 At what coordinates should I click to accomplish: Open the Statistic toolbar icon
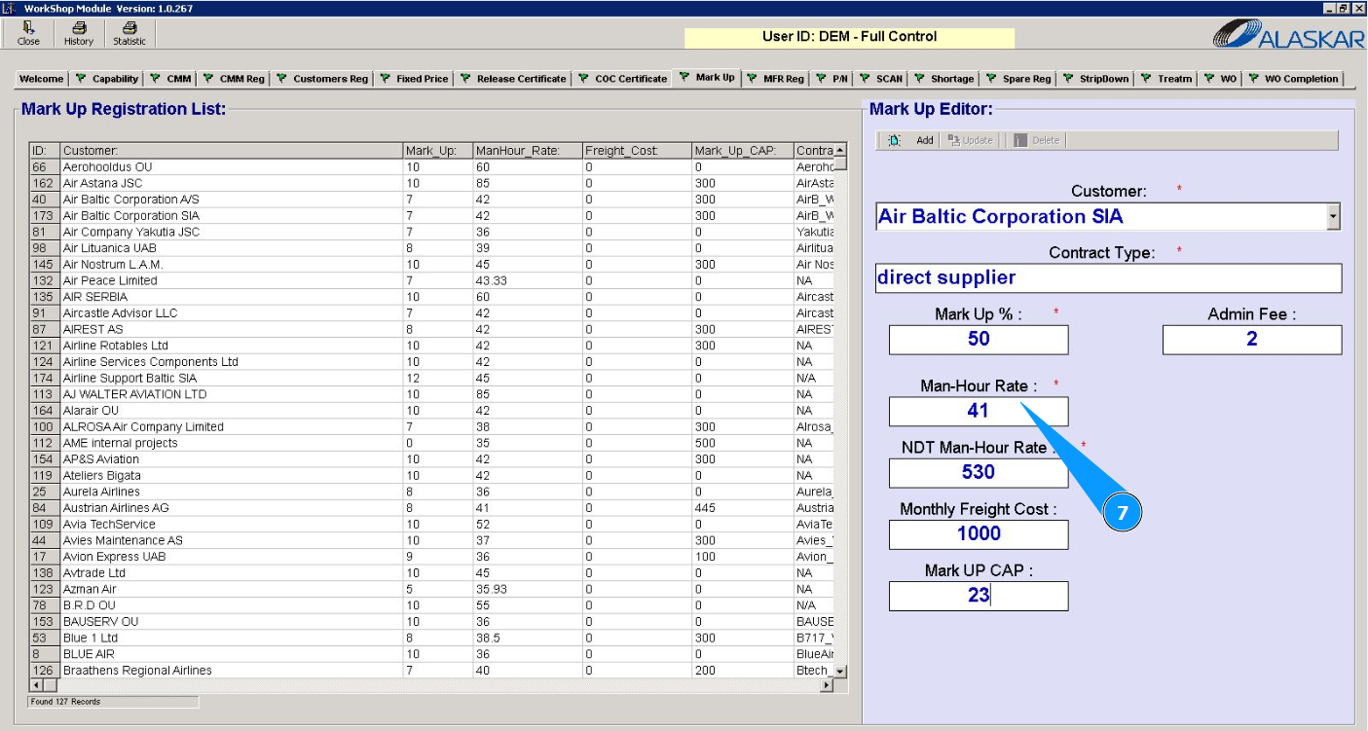tap(129, 33)
